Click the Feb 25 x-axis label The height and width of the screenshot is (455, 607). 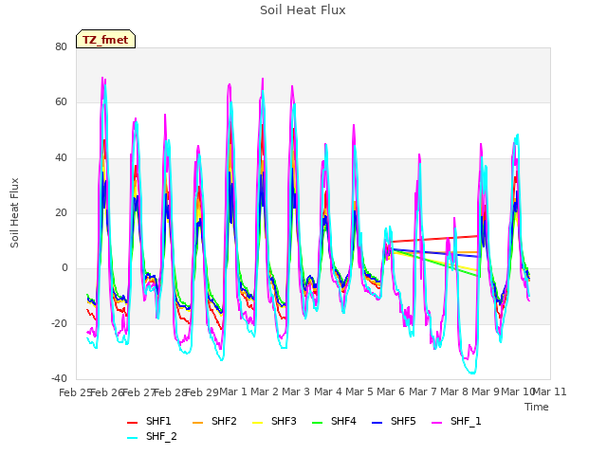click(x=75, y=392)
